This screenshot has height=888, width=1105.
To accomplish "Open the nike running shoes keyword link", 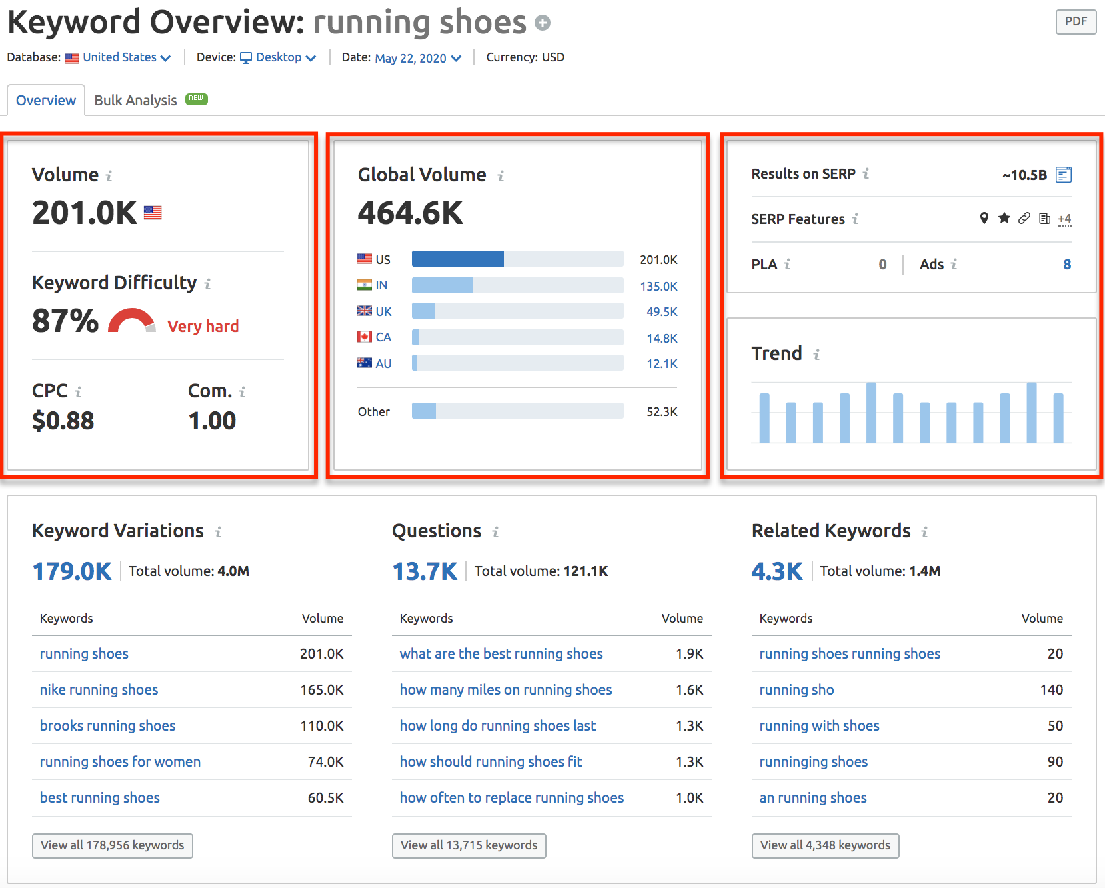I will 99,690.
